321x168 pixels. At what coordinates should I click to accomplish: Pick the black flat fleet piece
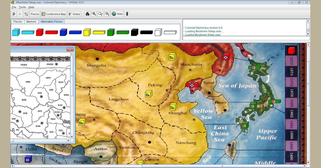pos(146,32)
